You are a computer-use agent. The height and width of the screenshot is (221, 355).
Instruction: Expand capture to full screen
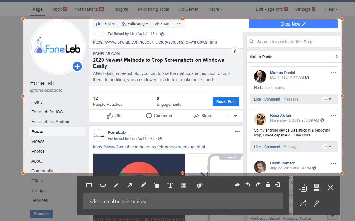point(303,203)
